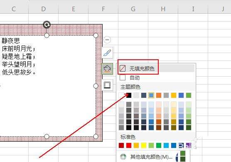Open 其他填充颜色(M)... dialog
231x162 pixels.
tap(151, 157)
